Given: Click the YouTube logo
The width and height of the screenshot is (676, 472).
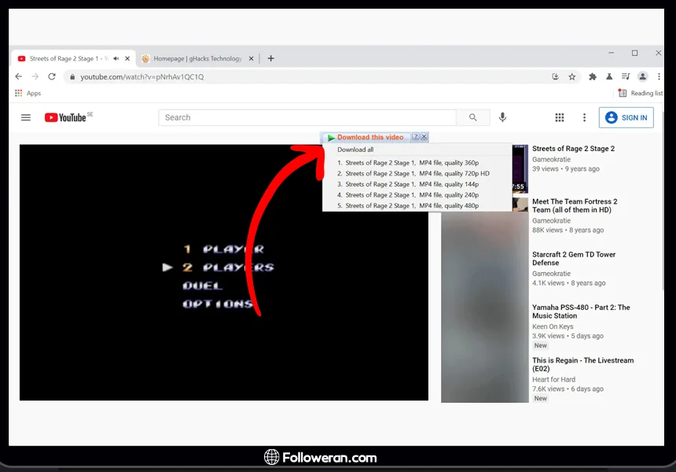Looking at the screenshot, I should click(66, 117).
